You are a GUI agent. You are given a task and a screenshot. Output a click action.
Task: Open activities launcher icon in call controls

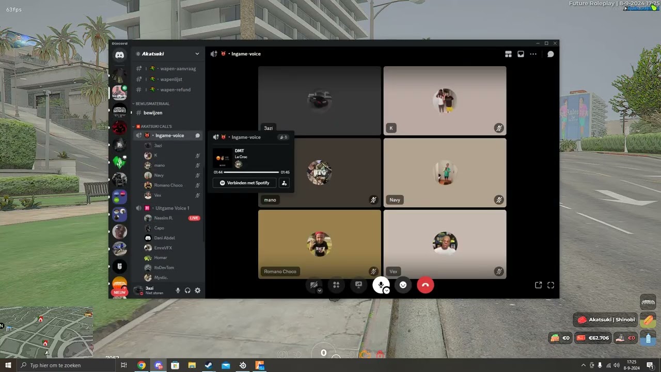click(x=336, y=285)
